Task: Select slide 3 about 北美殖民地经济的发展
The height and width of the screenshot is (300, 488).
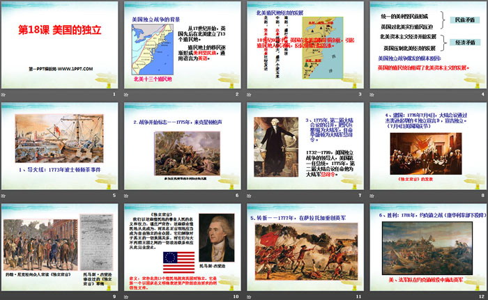Action: click(x=305, y=45)
